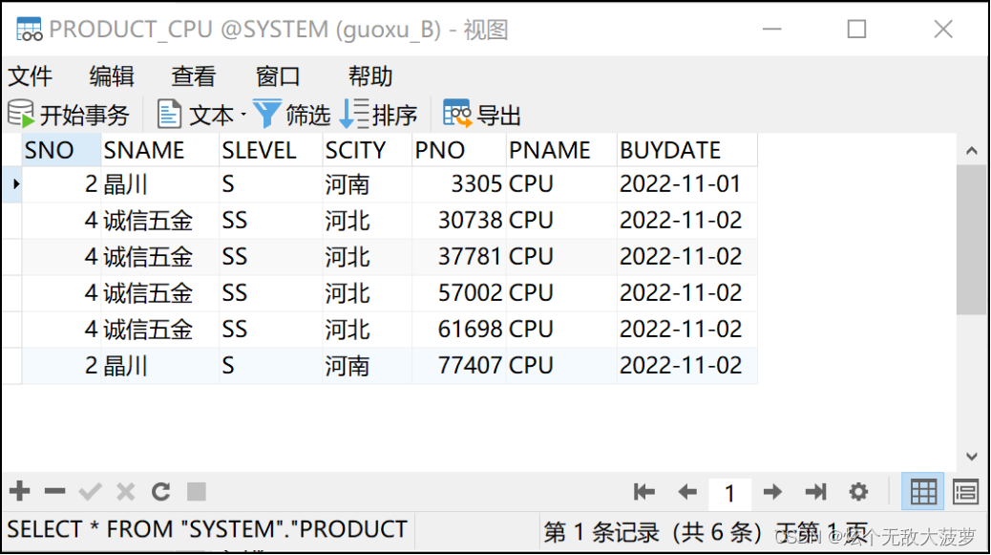The height and width of the screenshot is (555, 991).
Task: Open the record navigation settings gear
Action: [858, 492]
